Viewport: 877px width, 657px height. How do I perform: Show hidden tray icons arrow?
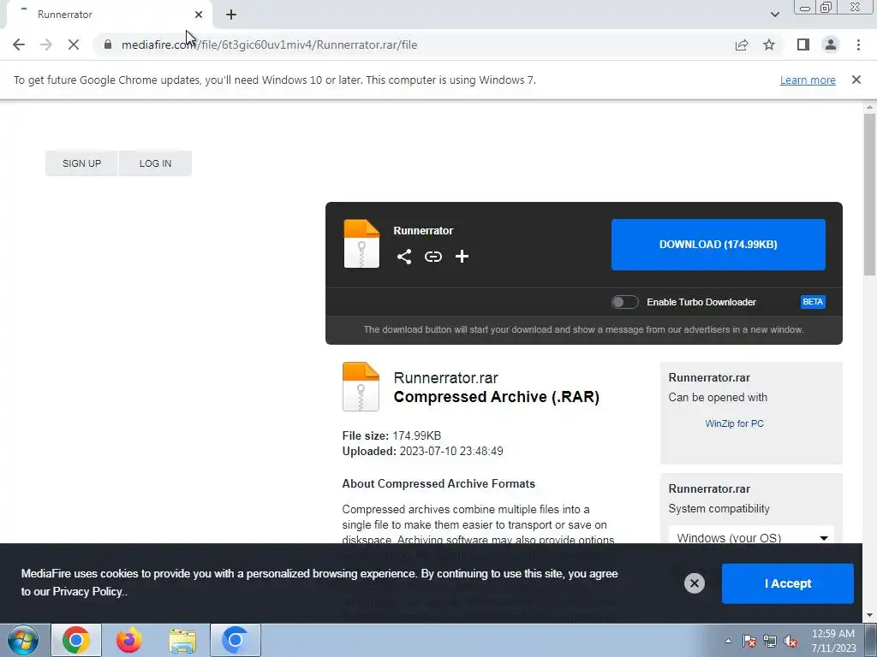[728, 641]
